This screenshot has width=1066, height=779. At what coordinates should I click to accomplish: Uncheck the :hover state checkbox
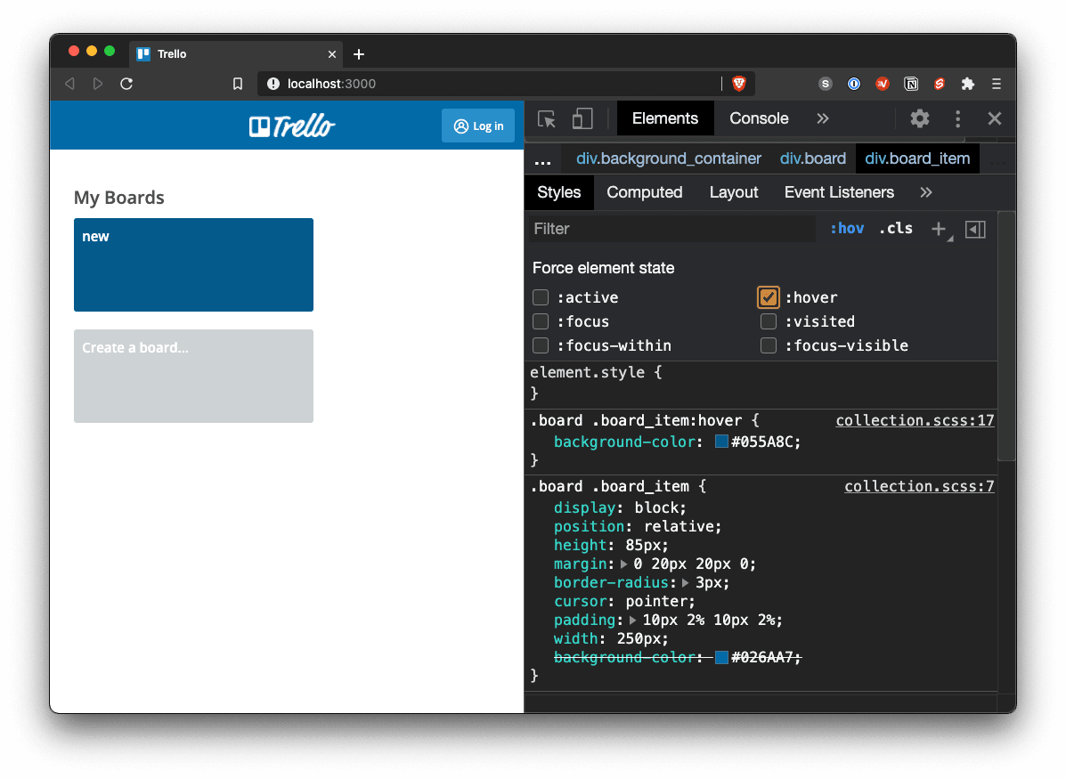[x=769, y=297]
